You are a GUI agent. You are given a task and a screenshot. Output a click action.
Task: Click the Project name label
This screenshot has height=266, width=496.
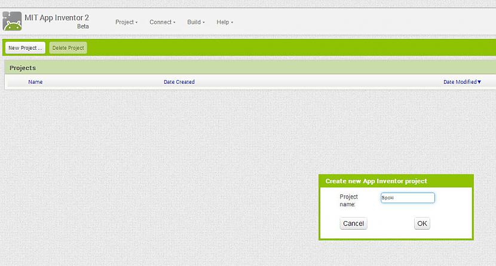pos(348,200)
